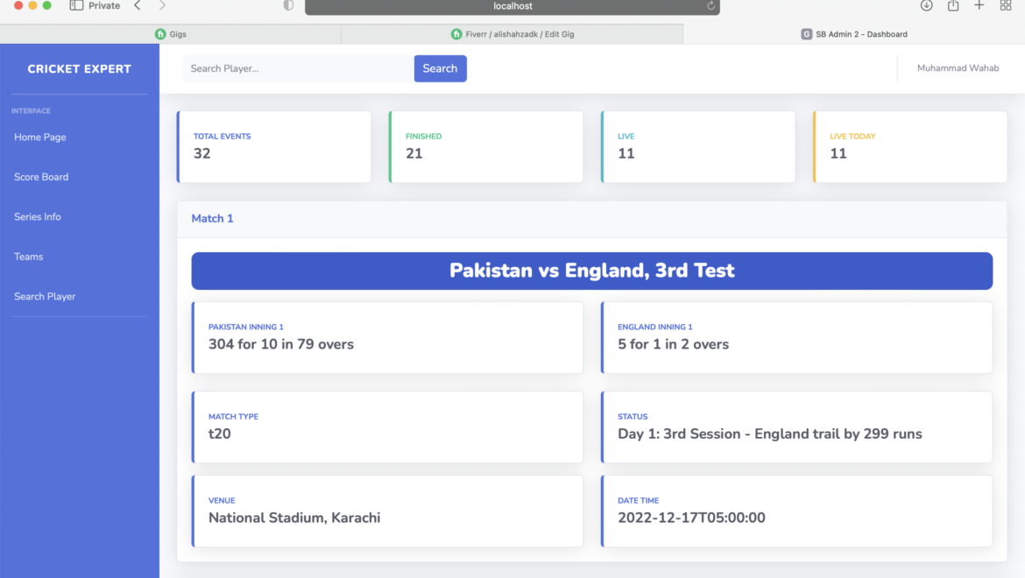
Task: Reload page using address bar refresh icon
Action: pyautogui.click(x=710, y=6)
